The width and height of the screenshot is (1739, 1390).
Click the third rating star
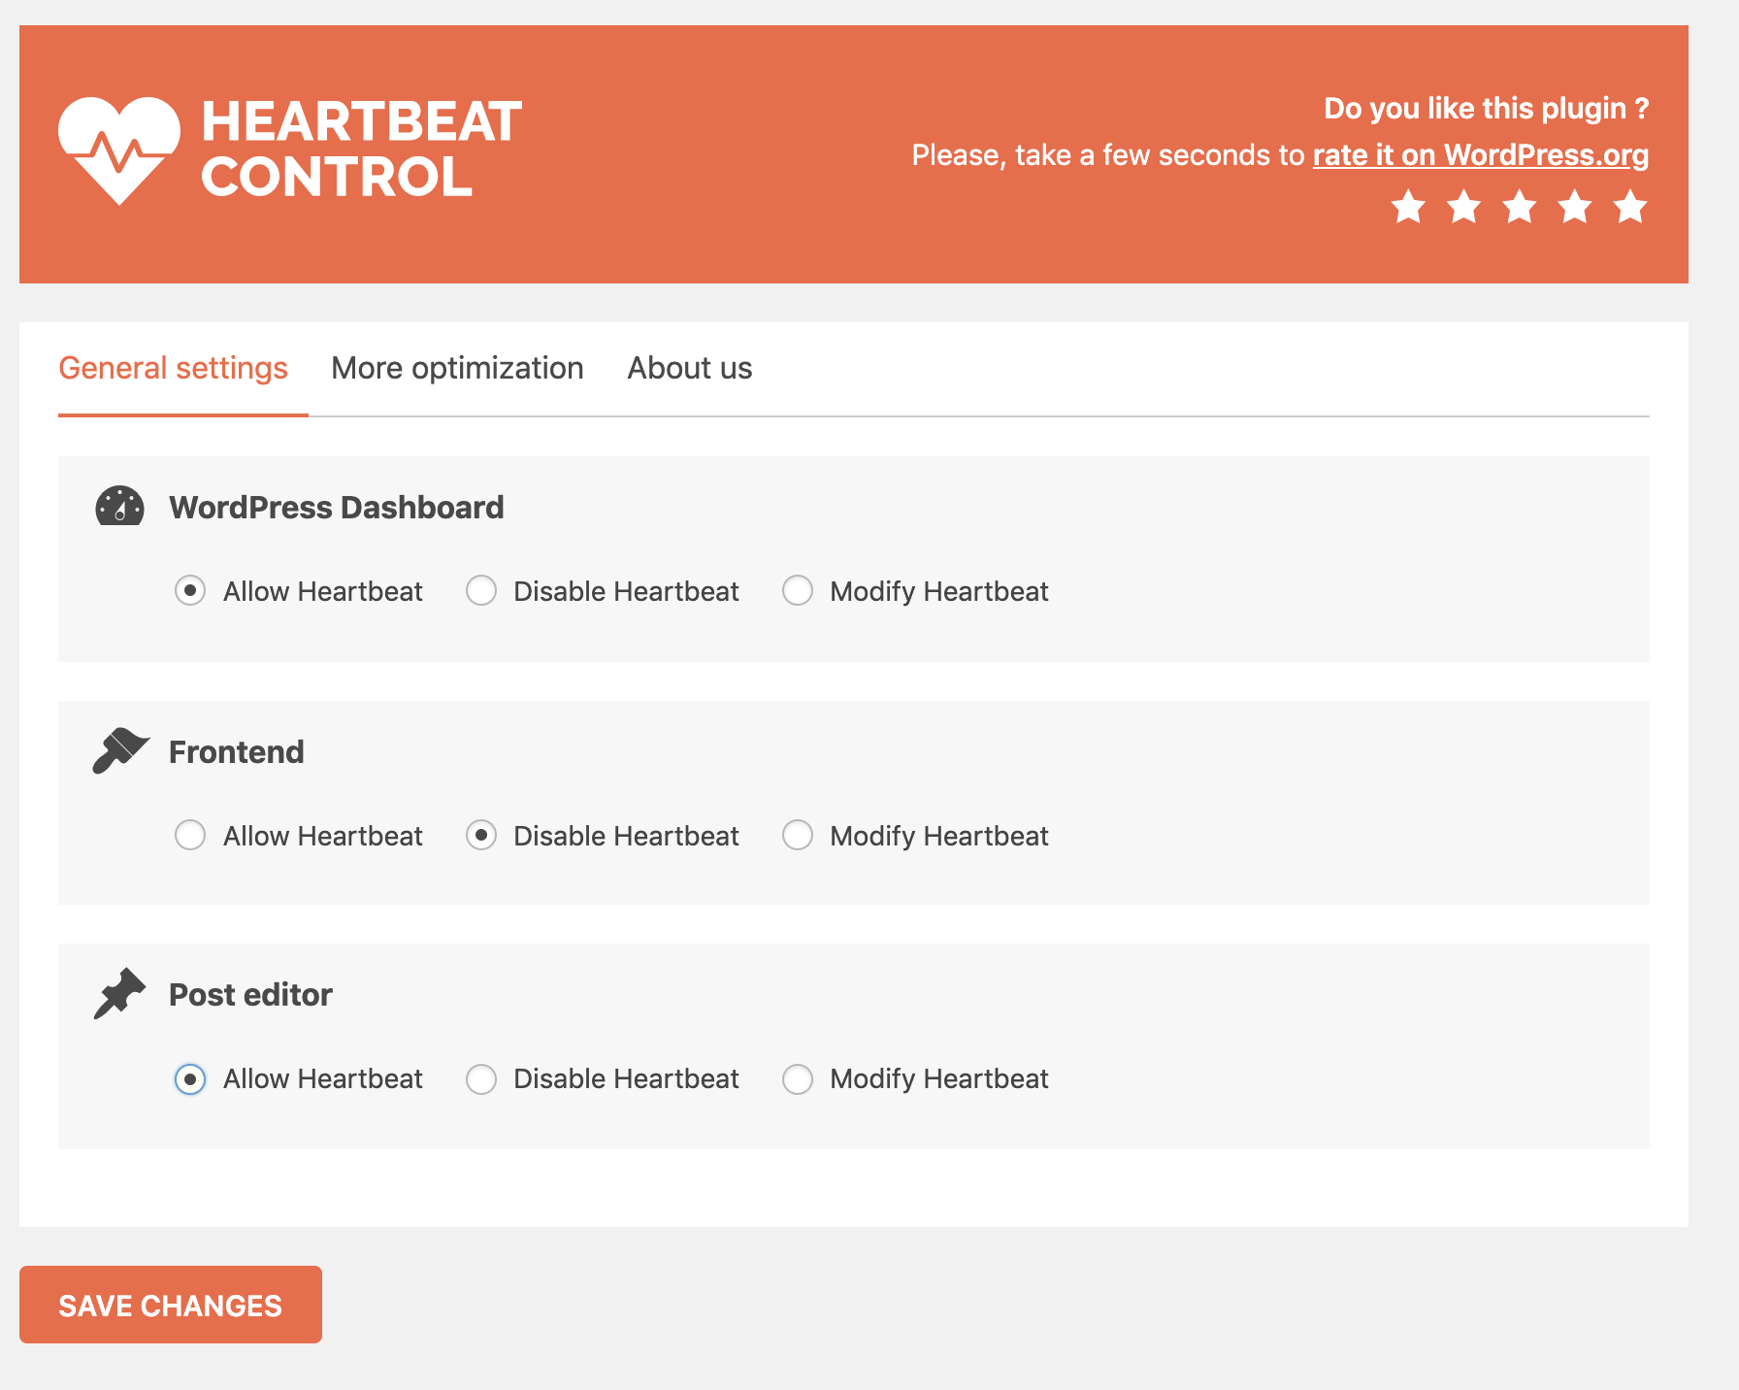pyautogui.click(x=1520, y=207)
